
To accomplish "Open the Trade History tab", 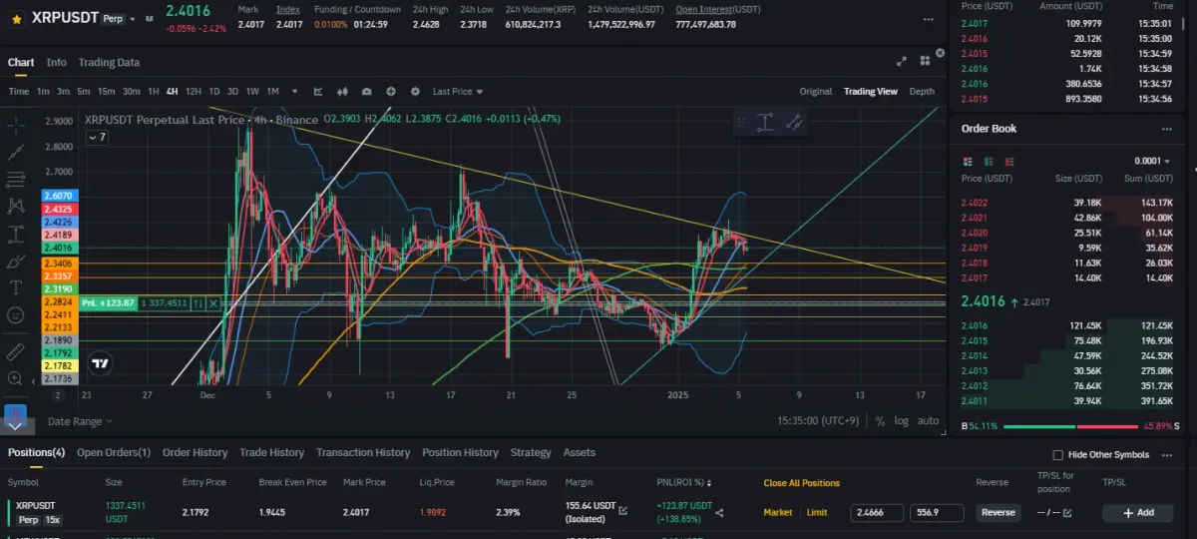I will coord(271,452).
